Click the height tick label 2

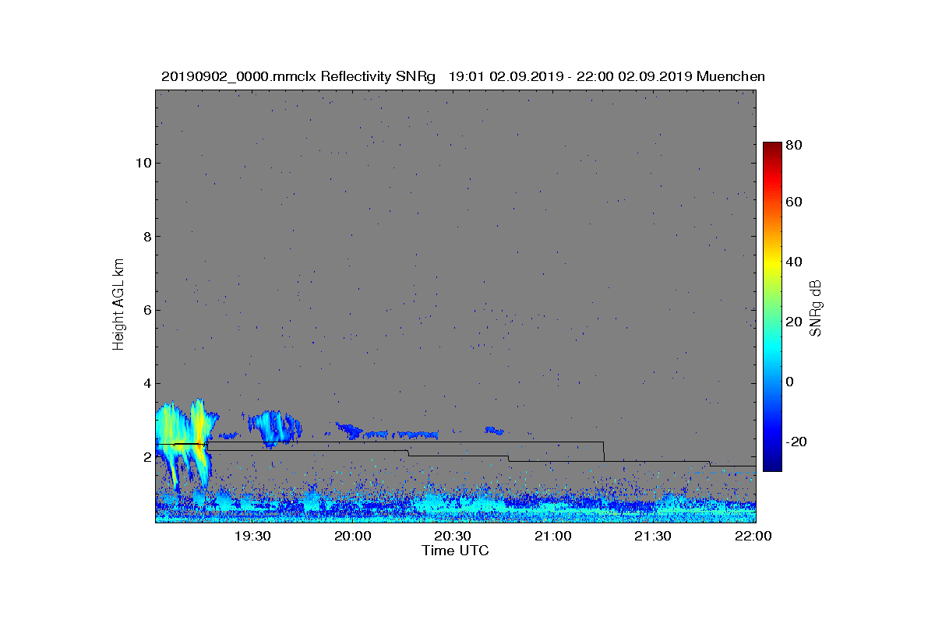(146, 457)
